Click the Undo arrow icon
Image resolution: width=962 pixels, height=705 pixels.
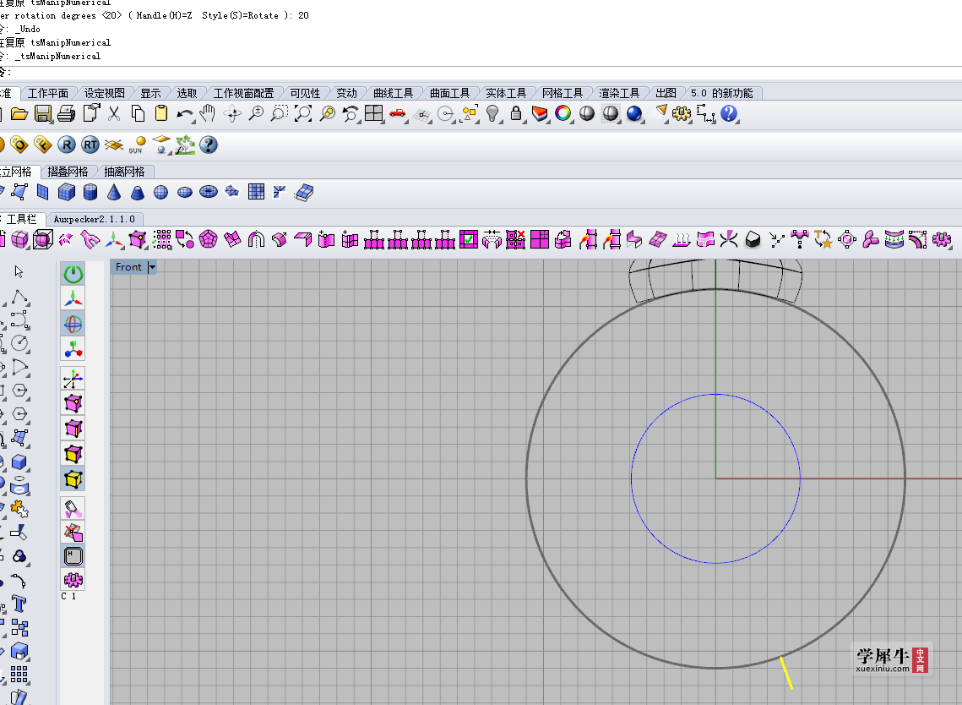point(184,114)
